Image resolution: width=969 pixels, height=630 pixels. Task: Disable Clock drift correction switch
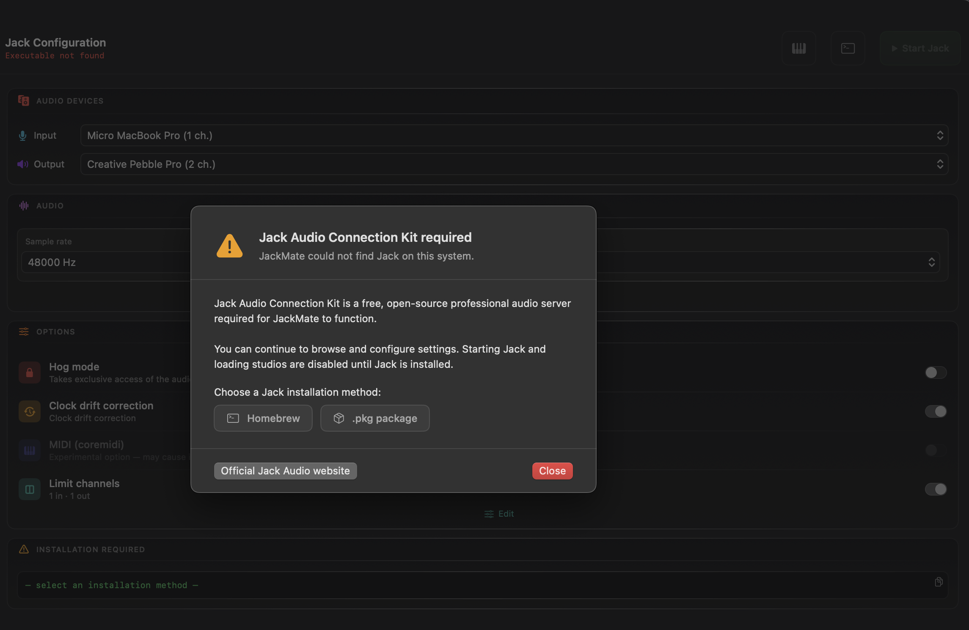(935, 411)
